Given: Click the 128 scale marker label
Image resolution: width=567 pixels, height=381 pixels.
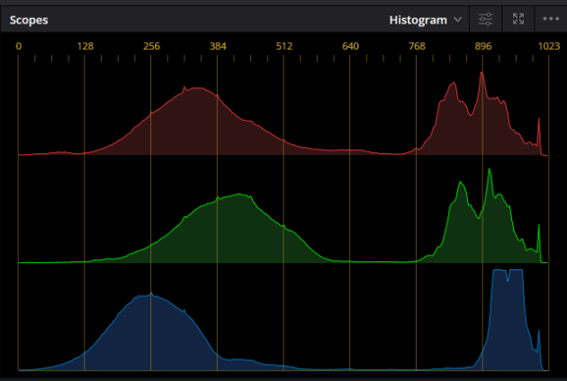Looking at the screenshot, I should click(85, 46).
